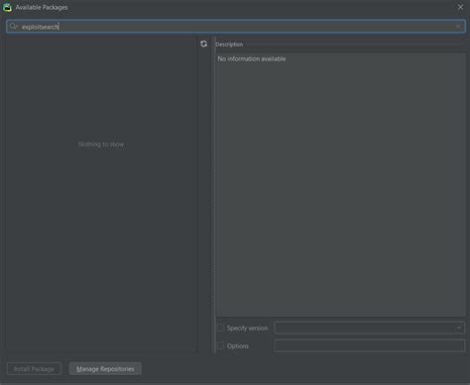Close the Available Packages dialog

tap(460, 7)
